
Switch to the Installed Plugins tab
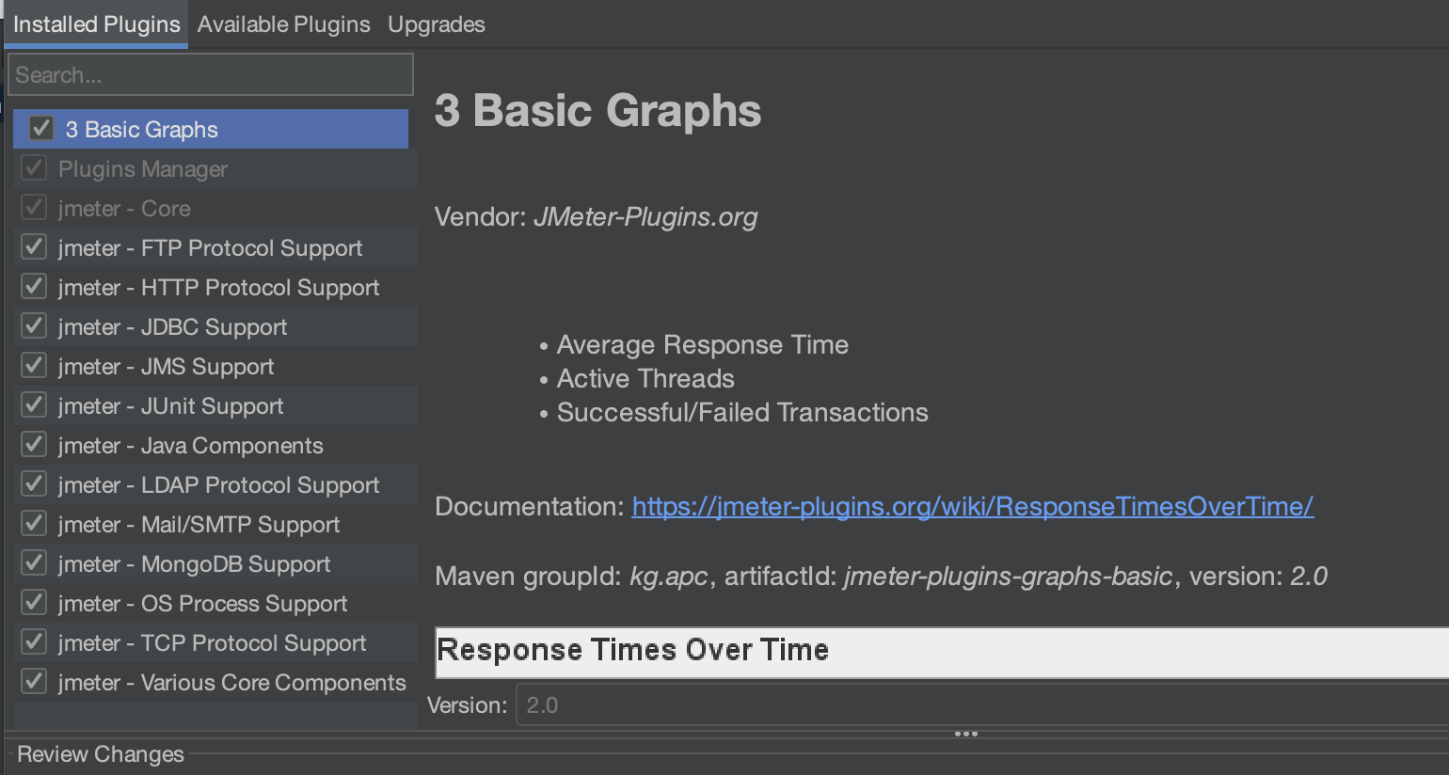(96, 24)
